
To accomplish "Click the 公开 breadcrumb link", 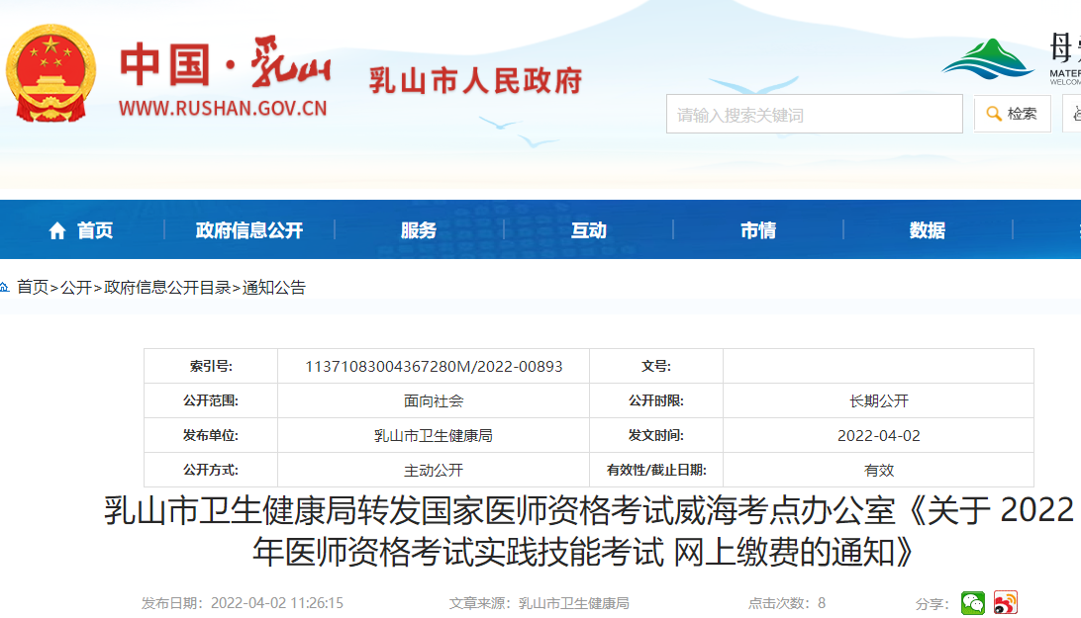I will (75, 288).
